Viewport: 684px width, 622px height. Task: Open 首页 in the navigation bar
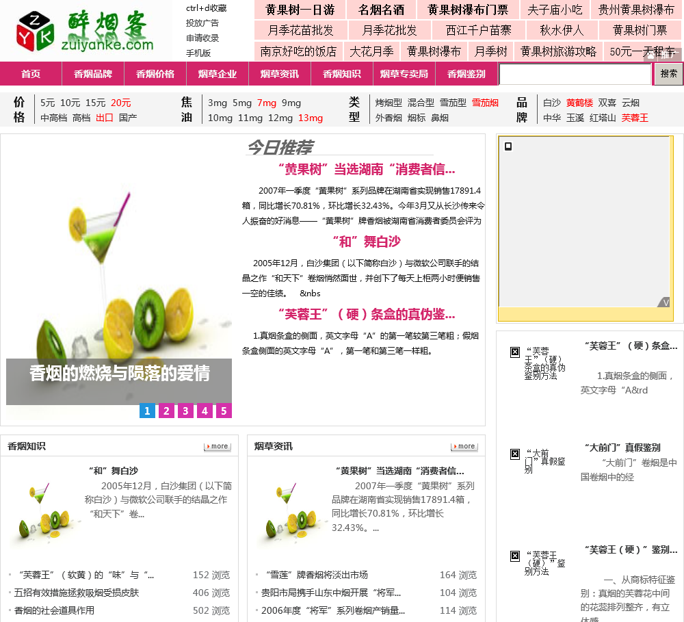(31, 74)
